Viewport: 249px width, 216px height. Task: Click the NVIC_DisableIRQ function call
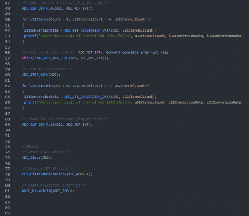[38, 191]
